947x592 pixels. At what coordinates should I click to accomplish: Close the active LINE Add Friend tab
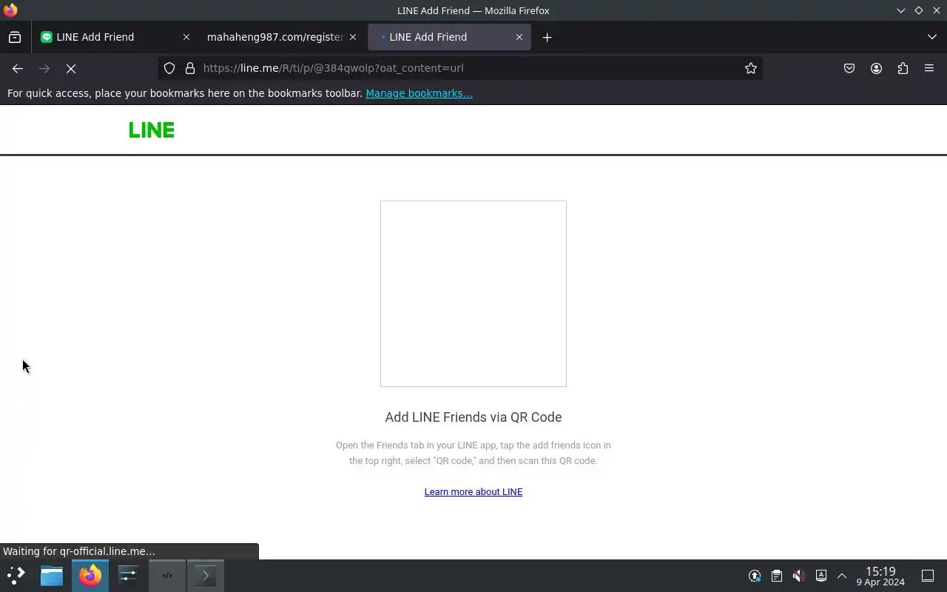[519, 37]
